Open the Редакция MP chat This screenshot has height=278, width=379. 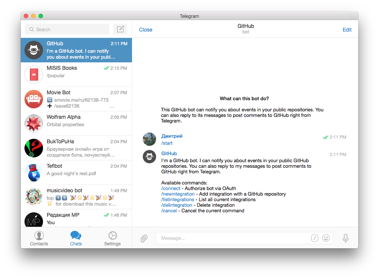point(76,218)
